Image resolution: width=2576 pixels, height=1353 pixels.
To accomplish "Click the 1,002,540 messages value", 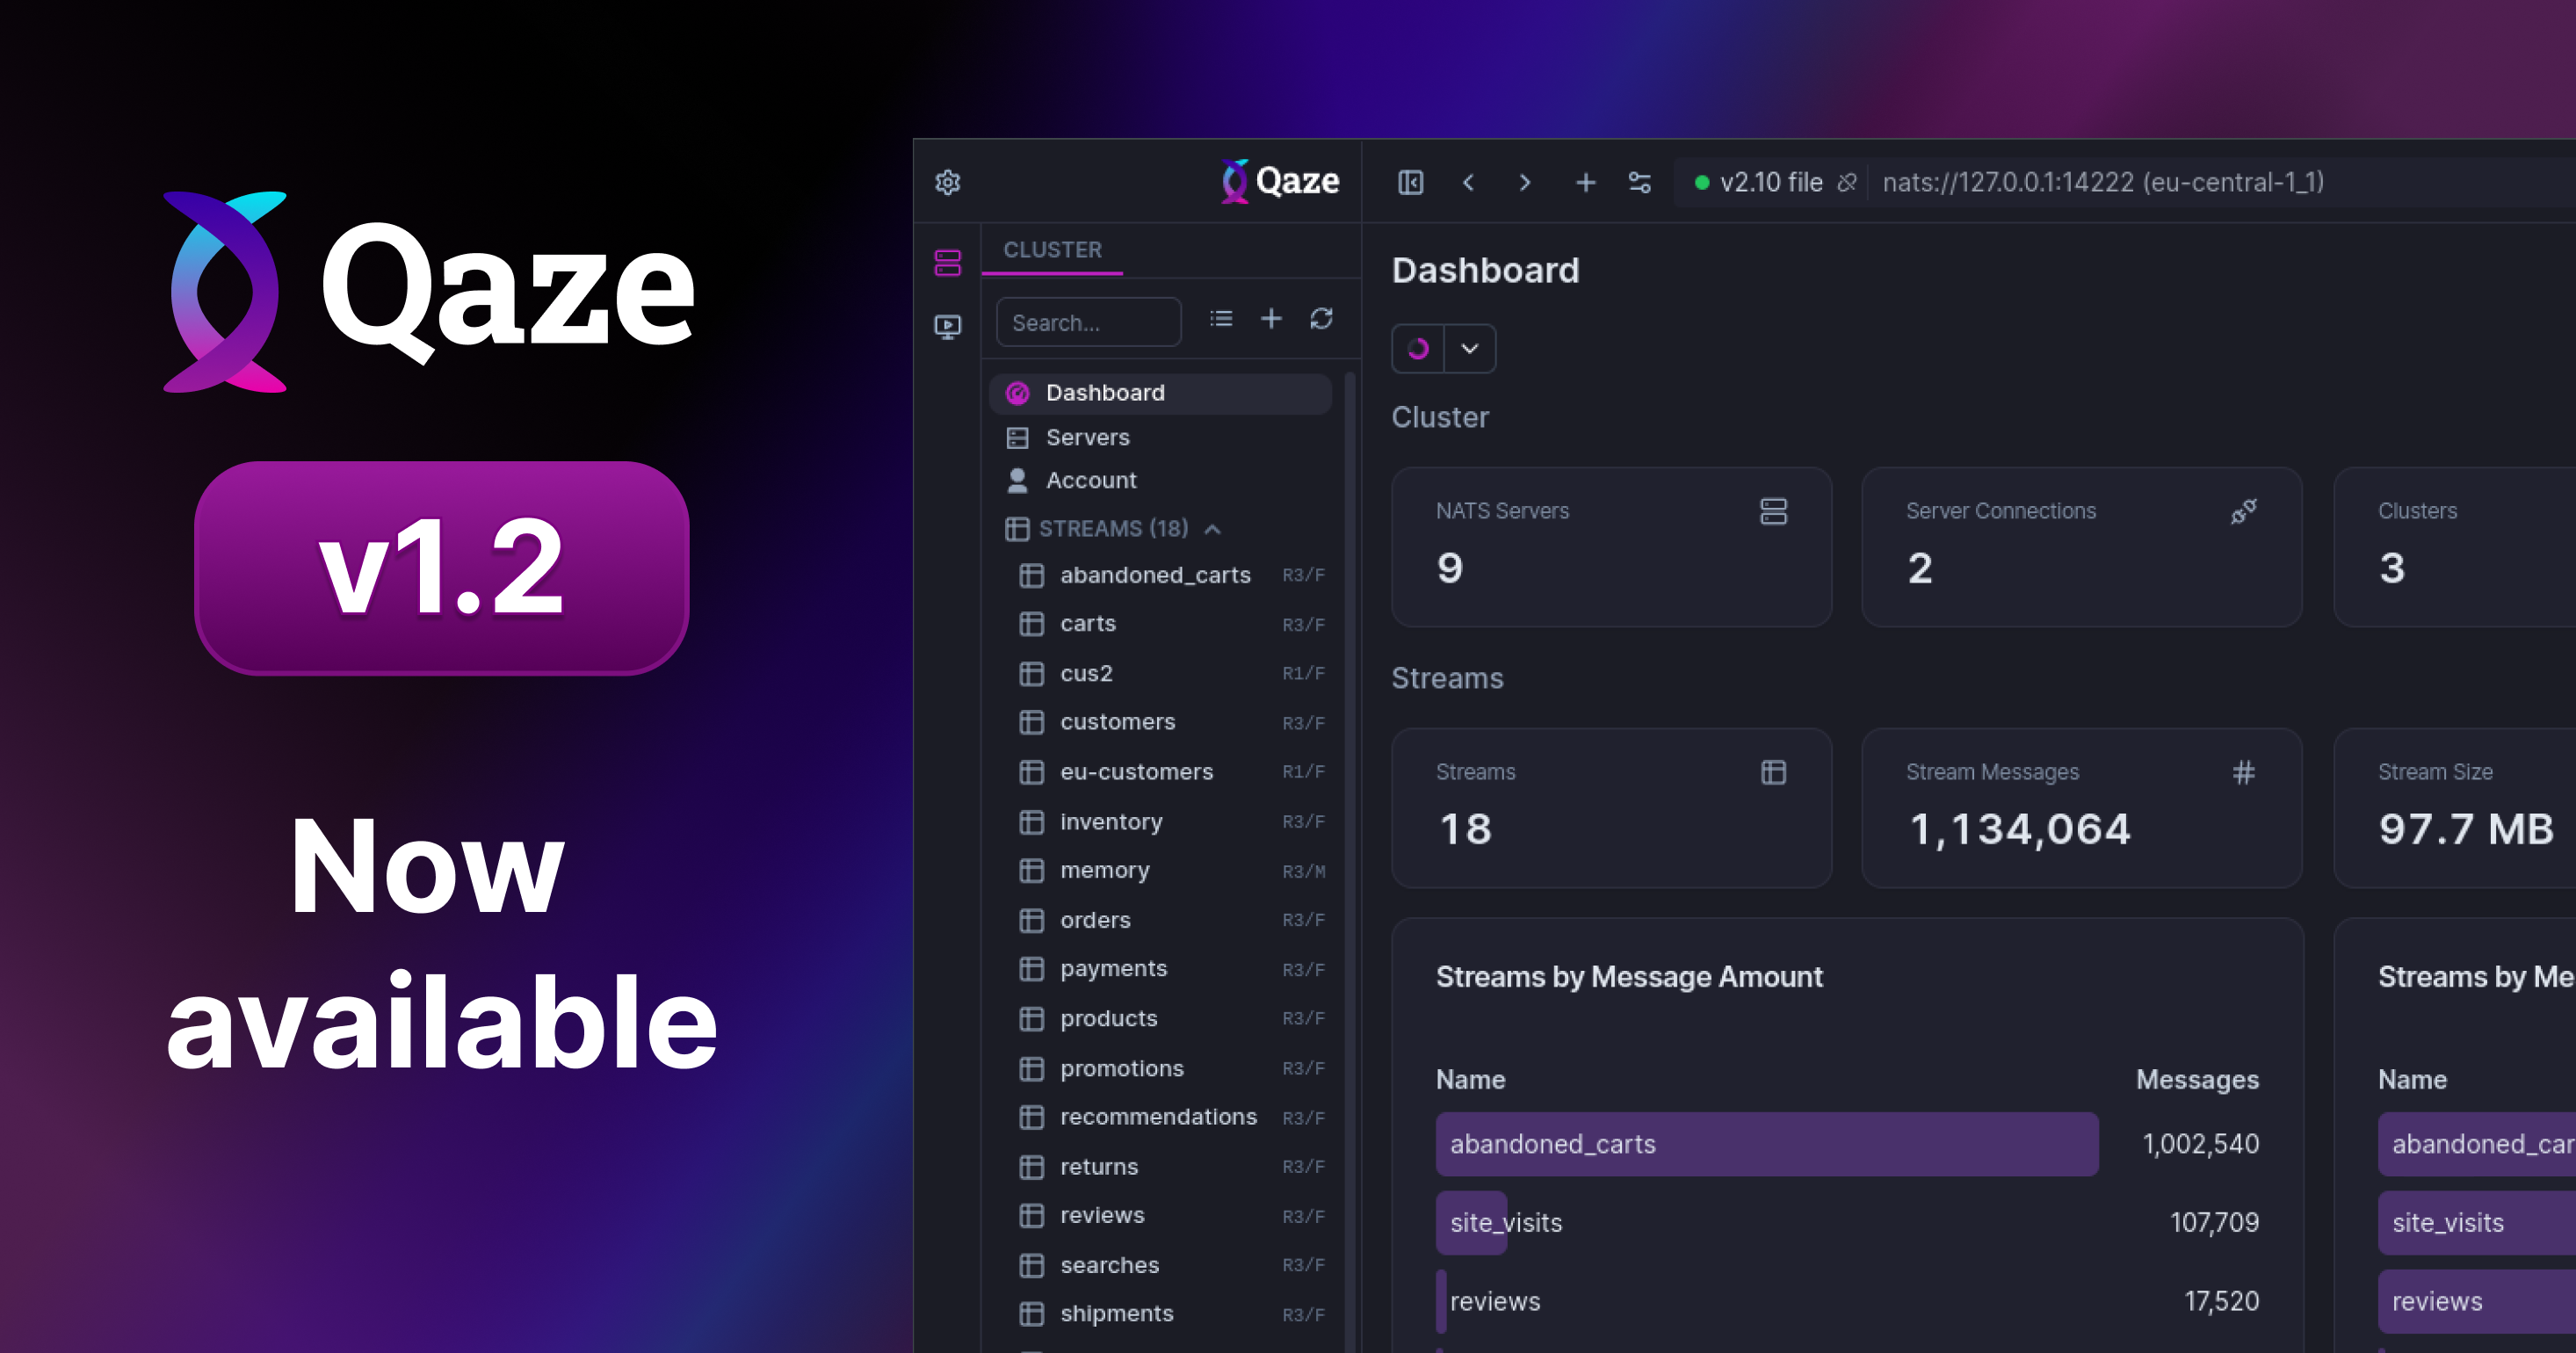I will click(2200, 1144).
